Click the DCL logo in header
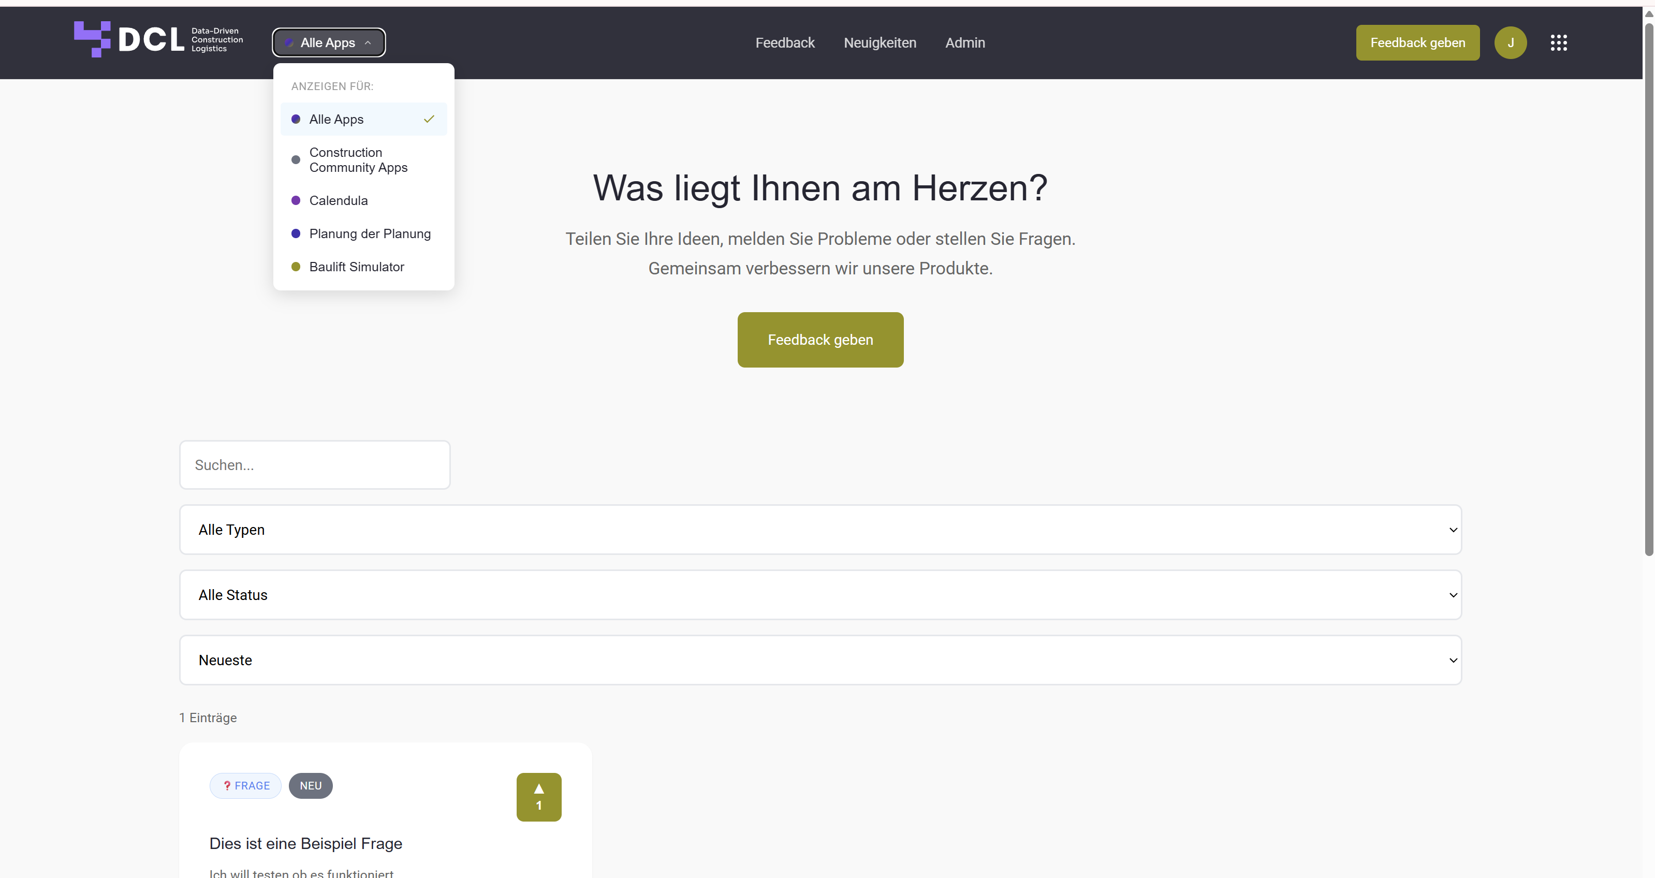1655x878 pixels. click(159, 40)
